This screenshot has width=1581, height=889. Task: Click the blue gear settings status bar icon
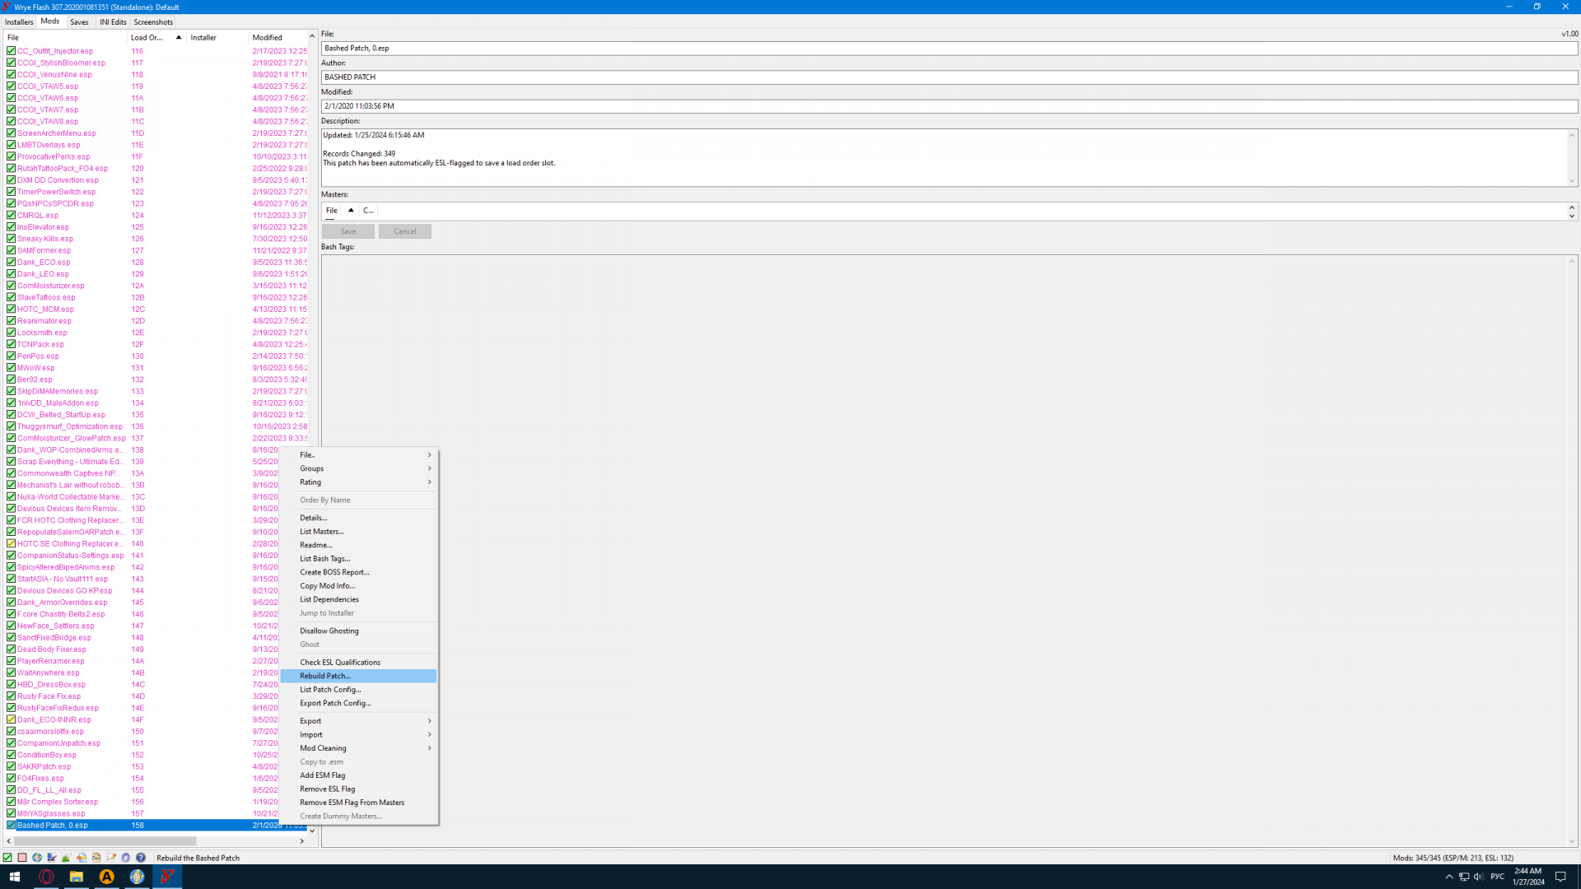(x=125, y=857)
